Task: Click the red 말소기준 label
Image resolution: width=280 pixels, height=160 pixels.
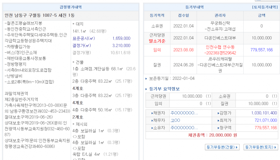Action: click(x=157, y=41)
